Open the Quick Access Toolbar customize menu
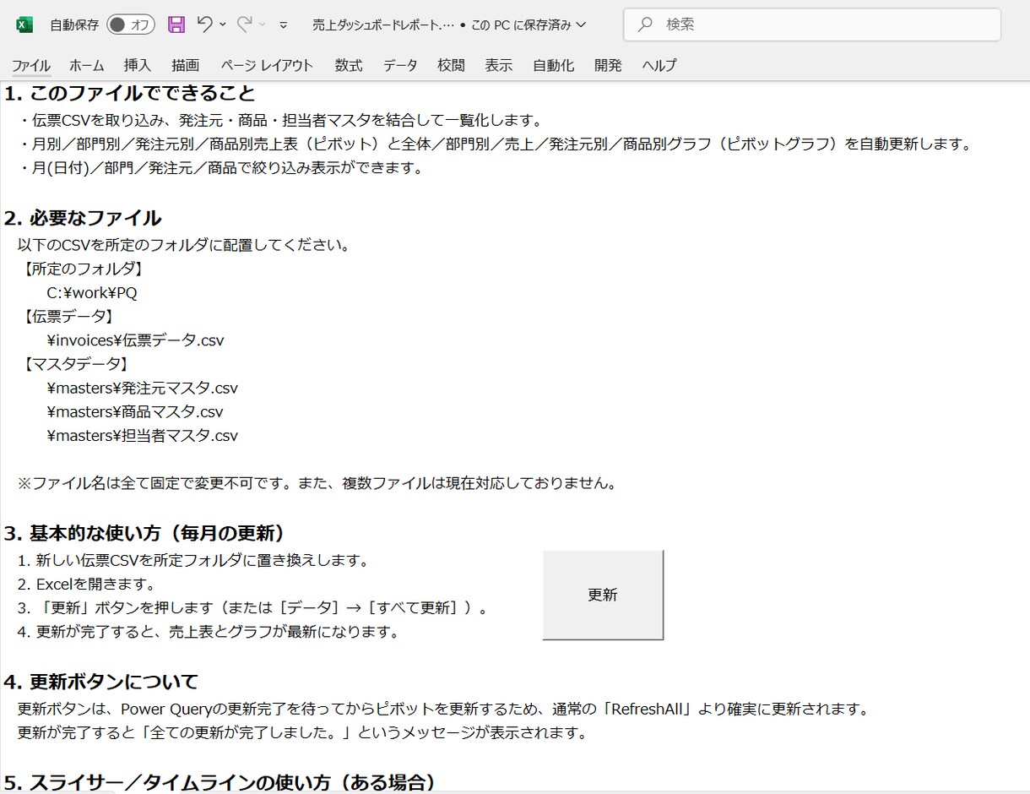 point(284,25)
